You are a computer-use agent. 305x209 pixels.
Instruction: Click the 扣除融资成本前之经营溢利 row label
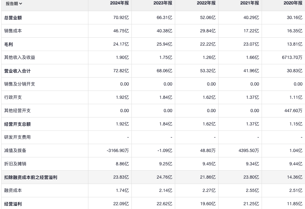pos(31,177)
